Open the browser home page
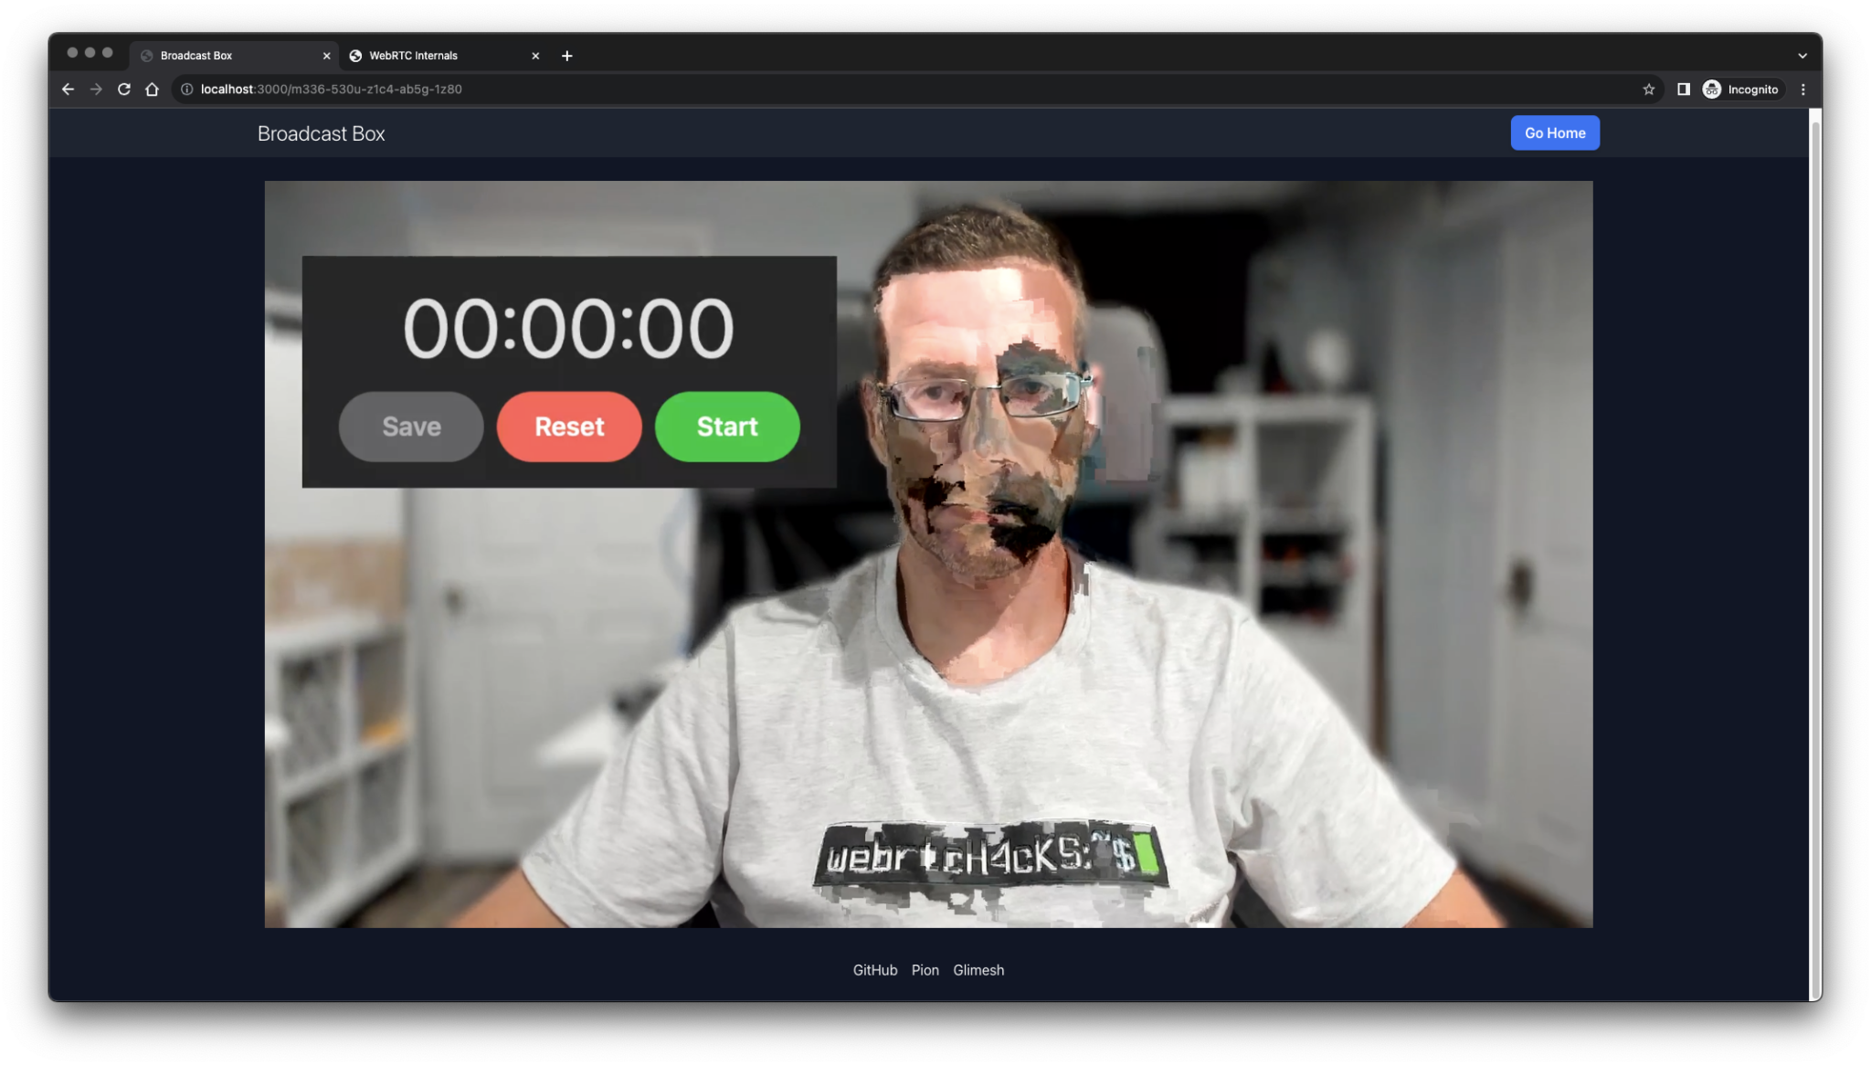The height and width of the screenshot is (1066, 1871). 152,89
